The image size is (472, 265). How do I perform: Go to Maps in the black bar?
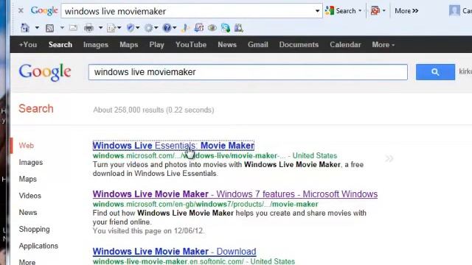[x=129, y=45]
